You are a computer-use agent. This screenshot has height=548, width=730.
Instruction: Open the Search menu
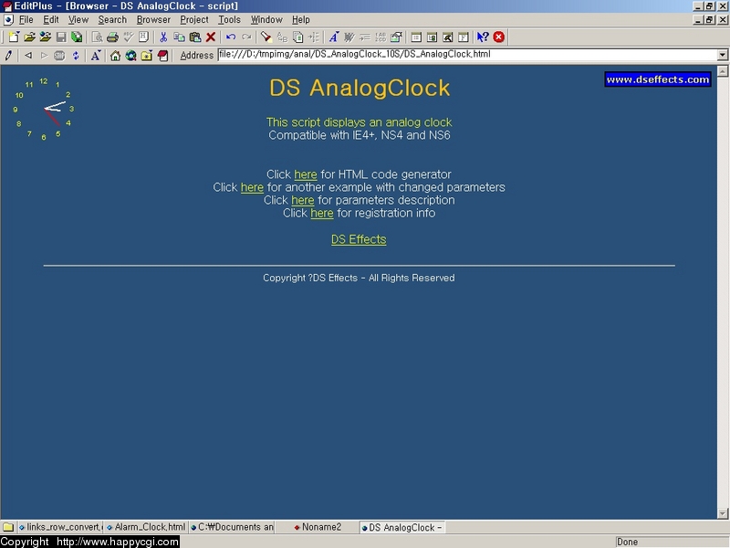click(112, 19)
